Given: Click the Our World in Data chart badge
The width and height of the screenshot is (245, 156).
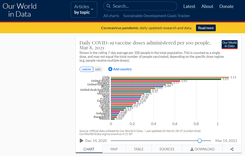Looking at the screenshot, I should (230, 44).
